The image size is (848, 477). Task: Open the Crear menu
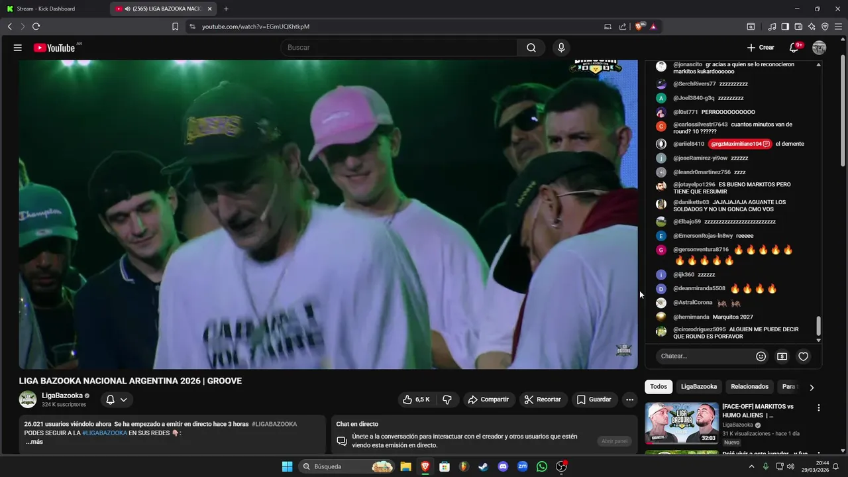coord(760,48)
